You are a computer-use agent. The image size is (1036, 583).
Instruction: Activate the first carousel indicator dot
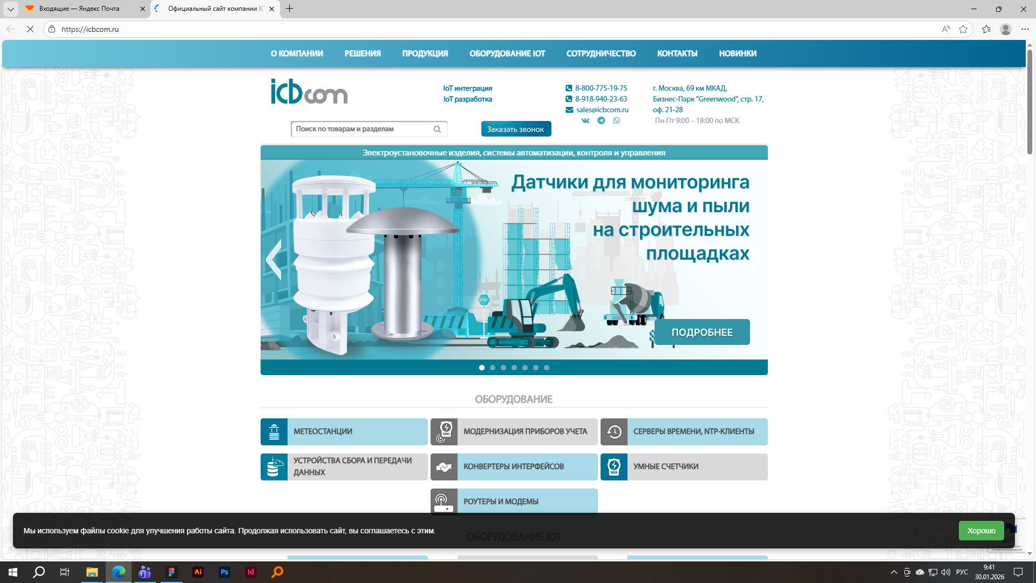(x=482, y=368)
